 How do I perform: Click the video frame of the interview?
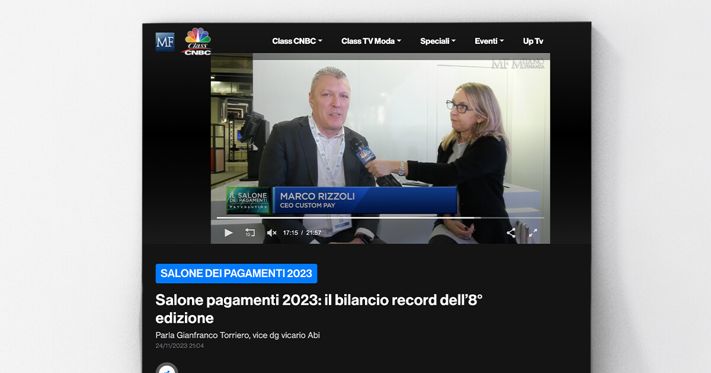tap(380, 136)
